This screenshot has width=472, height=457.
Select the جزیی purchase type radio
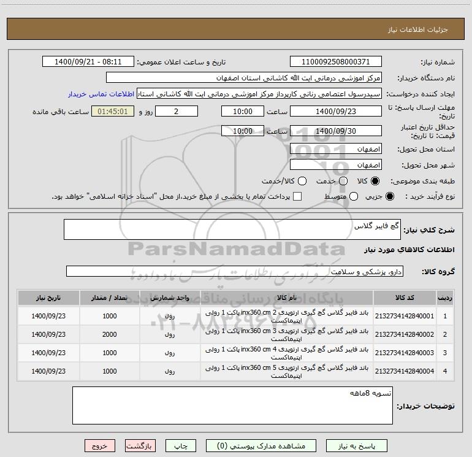coord(390,196)
